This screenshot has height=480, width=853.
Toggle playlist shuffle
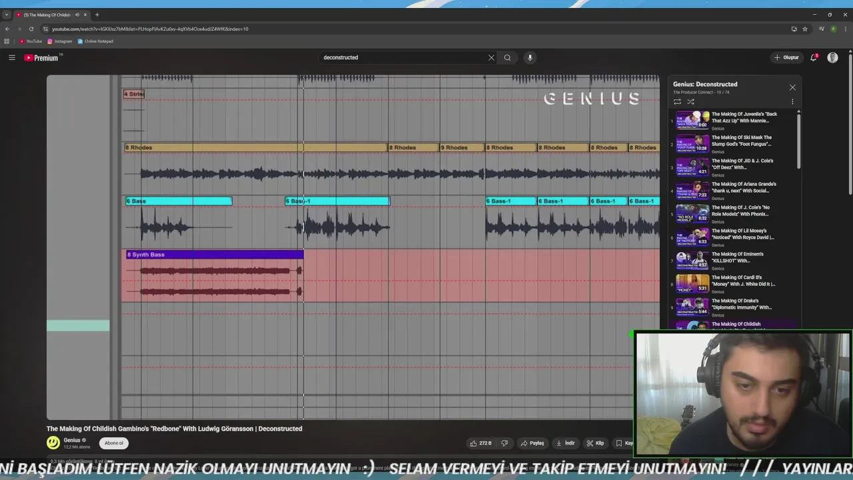[x=690, y=102]
